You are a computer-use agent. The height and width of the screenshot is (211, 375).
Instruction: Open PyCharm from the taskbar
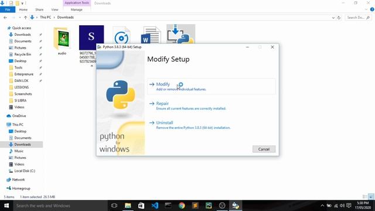(x=209, y=206)
